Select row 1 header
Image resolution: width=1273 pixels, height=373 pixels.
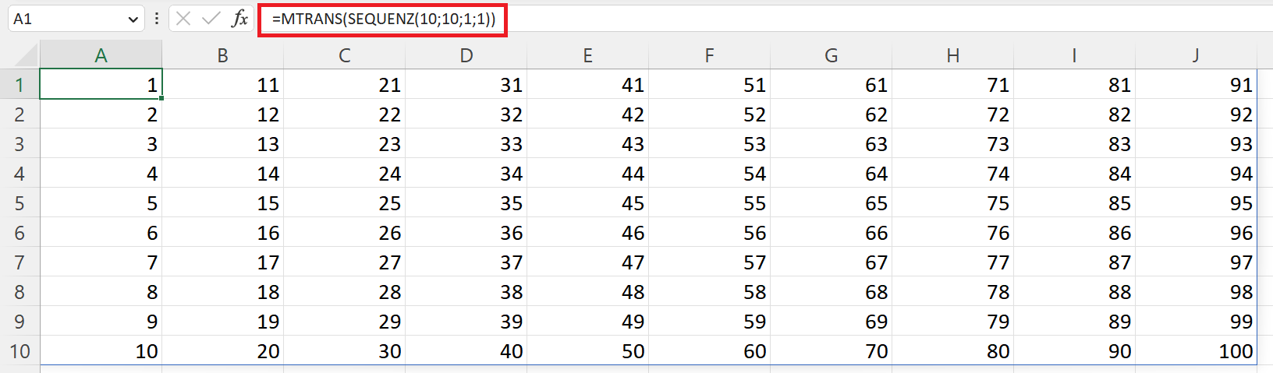tap(20, 84)
